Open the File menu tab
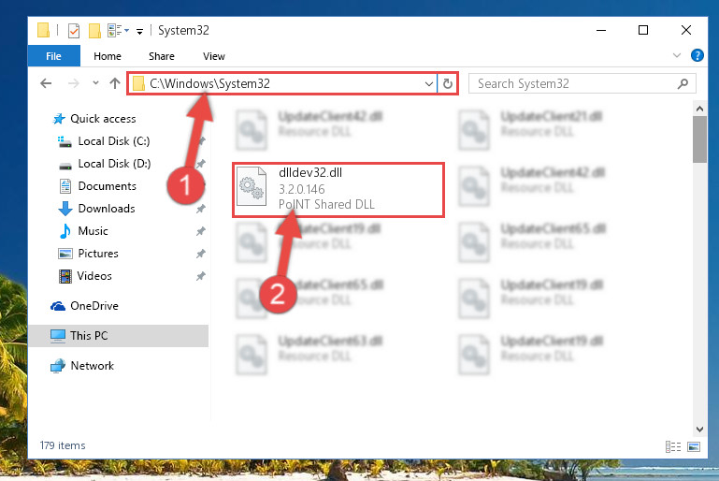The width and height of the screenshot is (719, 481). point(53,56)
